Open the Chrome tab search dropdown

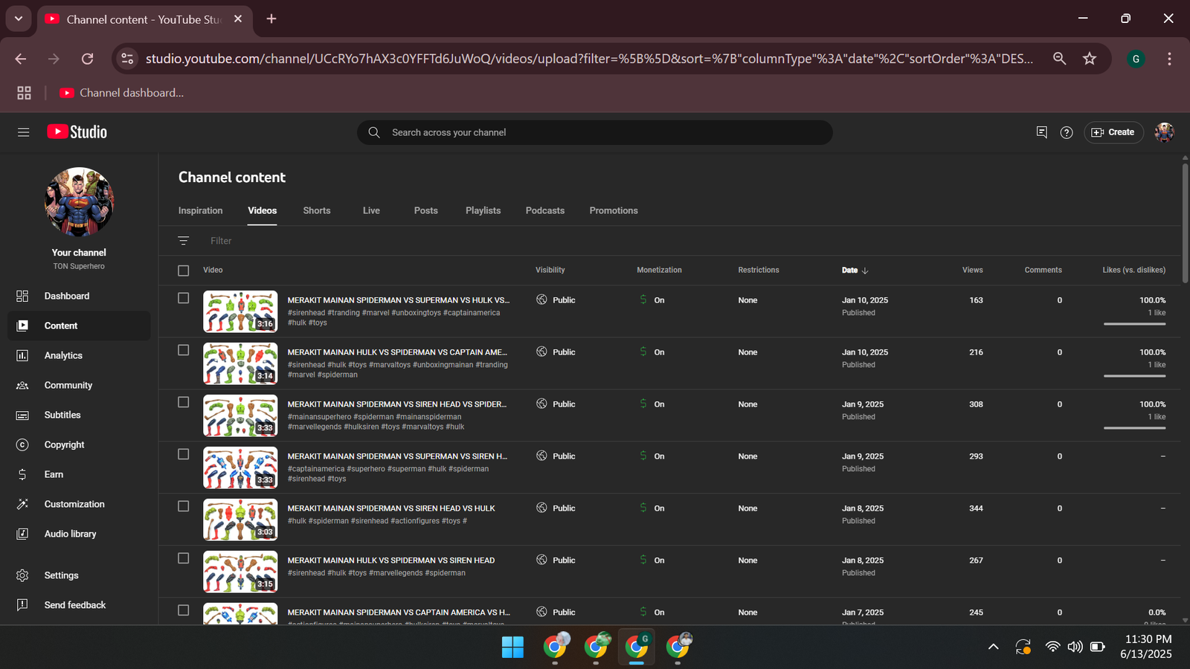pyautogui.click(x=19, y=19)
